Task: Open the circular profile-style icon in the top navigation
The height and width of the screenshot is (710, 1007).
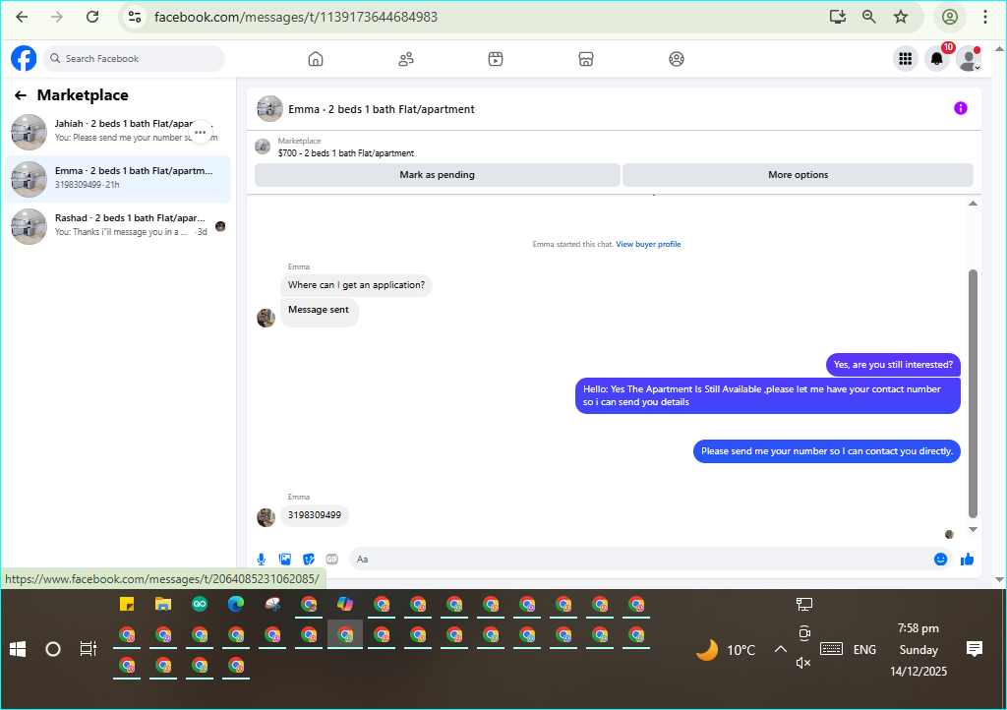Action: coord(677,59)
